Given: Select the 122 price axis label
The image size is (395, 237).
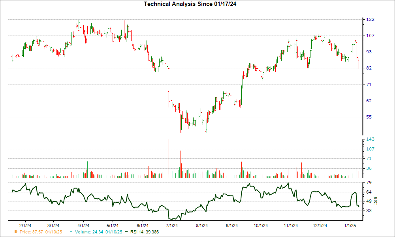Looking at the screenshot, I should click(370, 20).
